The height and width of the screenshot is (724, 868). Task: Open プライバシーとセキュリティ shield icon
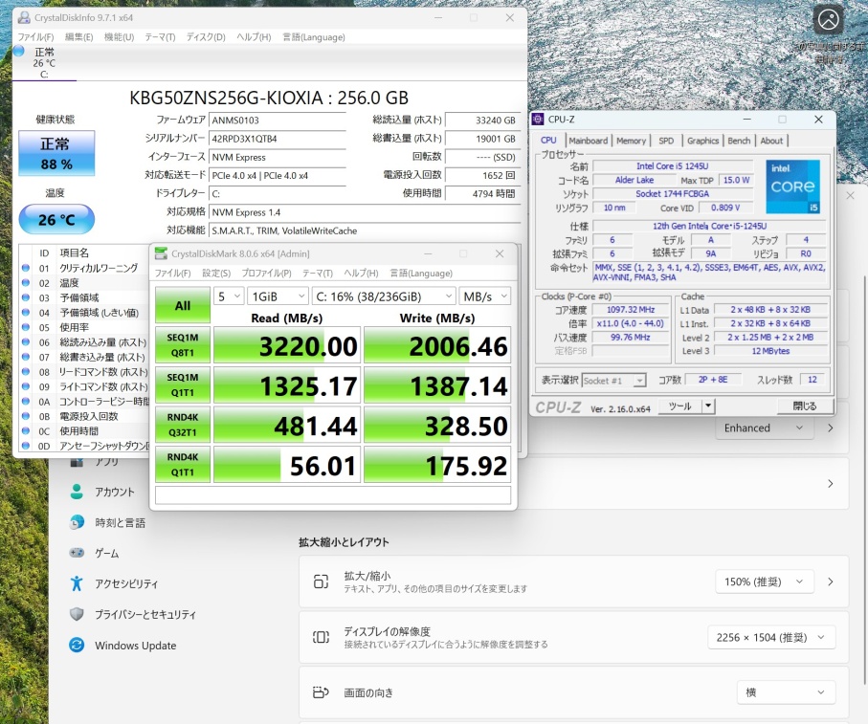point(77,614)
